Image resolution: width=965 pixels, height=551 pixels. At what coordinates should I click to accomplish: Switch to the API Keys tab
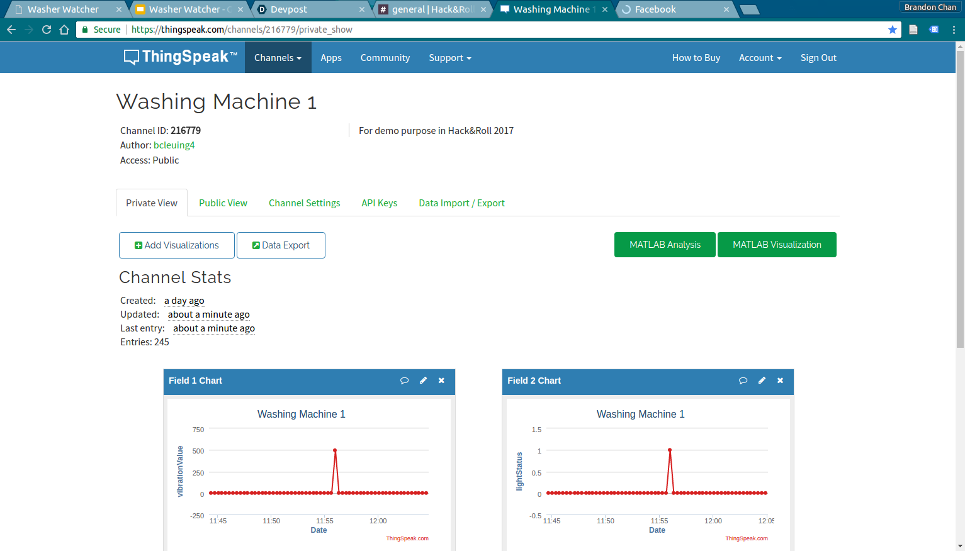[380, 203]
